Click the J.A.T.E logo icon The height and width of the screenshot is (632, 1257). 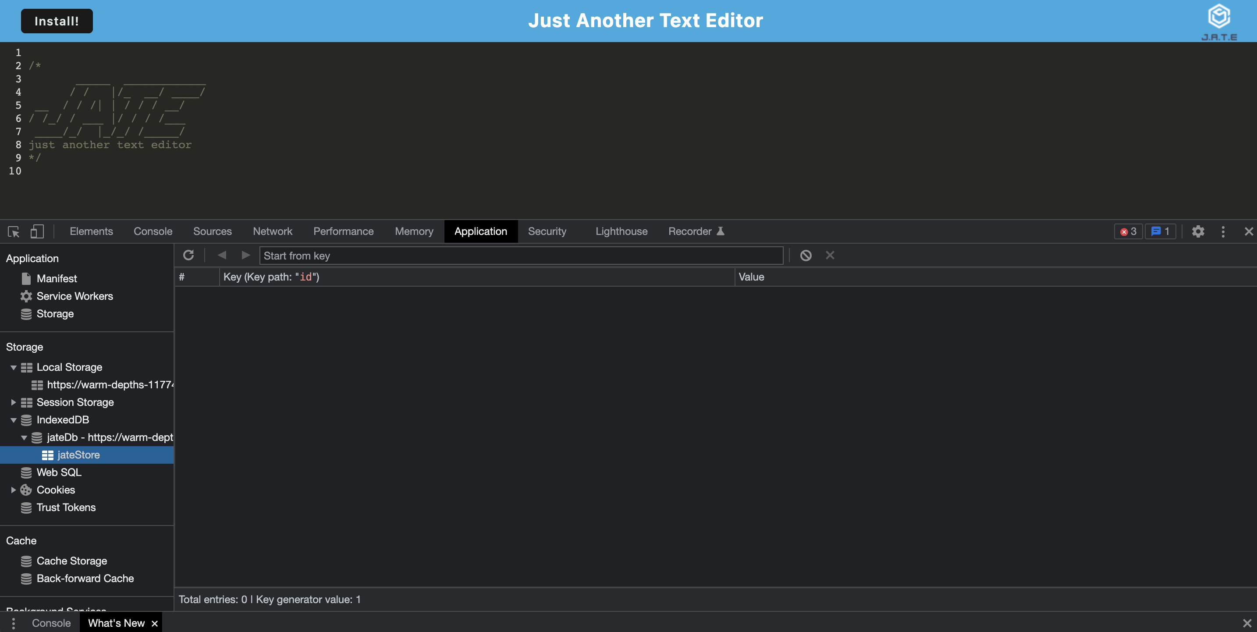(1218, 17)
